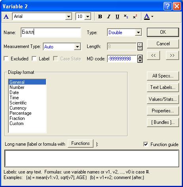Open the font color dropdown arrow
The image size is (183, 187).
click(x=152, y=17)
